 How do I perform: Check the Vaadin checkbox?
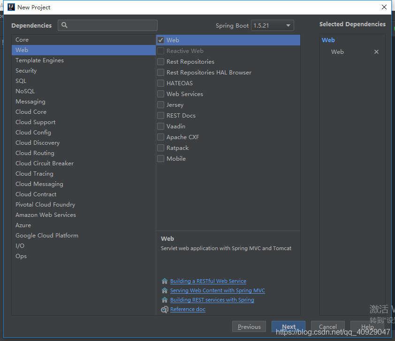pos(161,126)
